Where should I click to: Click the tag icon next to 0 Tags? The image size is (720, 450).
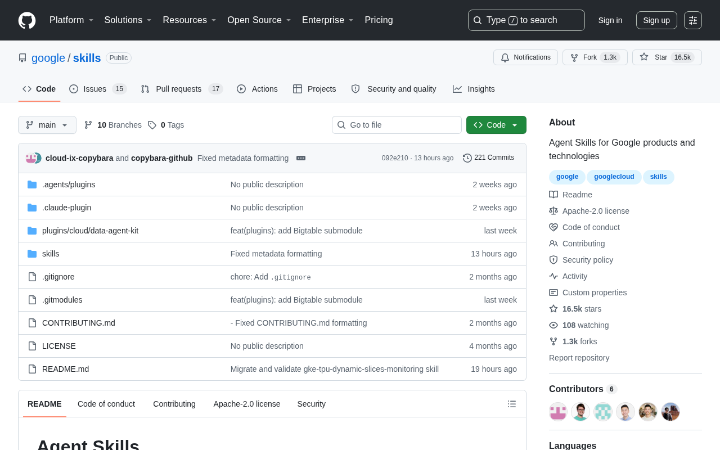pyautogui.click(x=152, y=125)
